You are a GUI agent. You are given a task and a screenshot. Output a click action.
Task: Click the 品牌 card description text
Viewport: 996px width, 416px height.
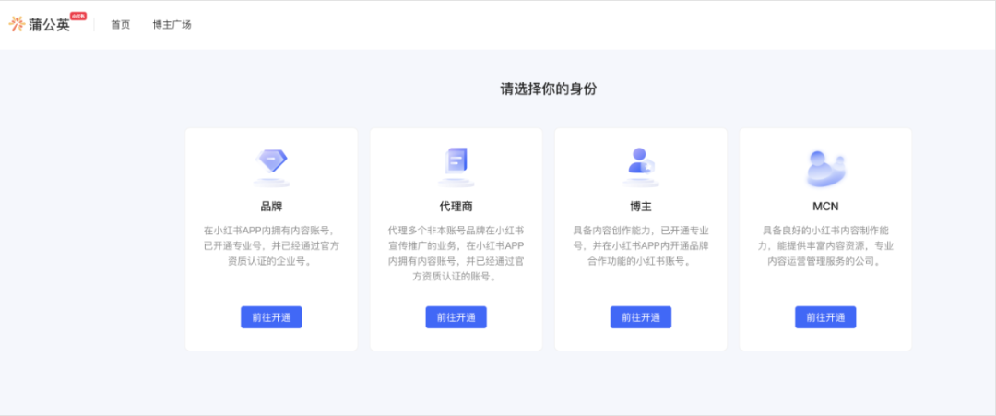(271, 245)
